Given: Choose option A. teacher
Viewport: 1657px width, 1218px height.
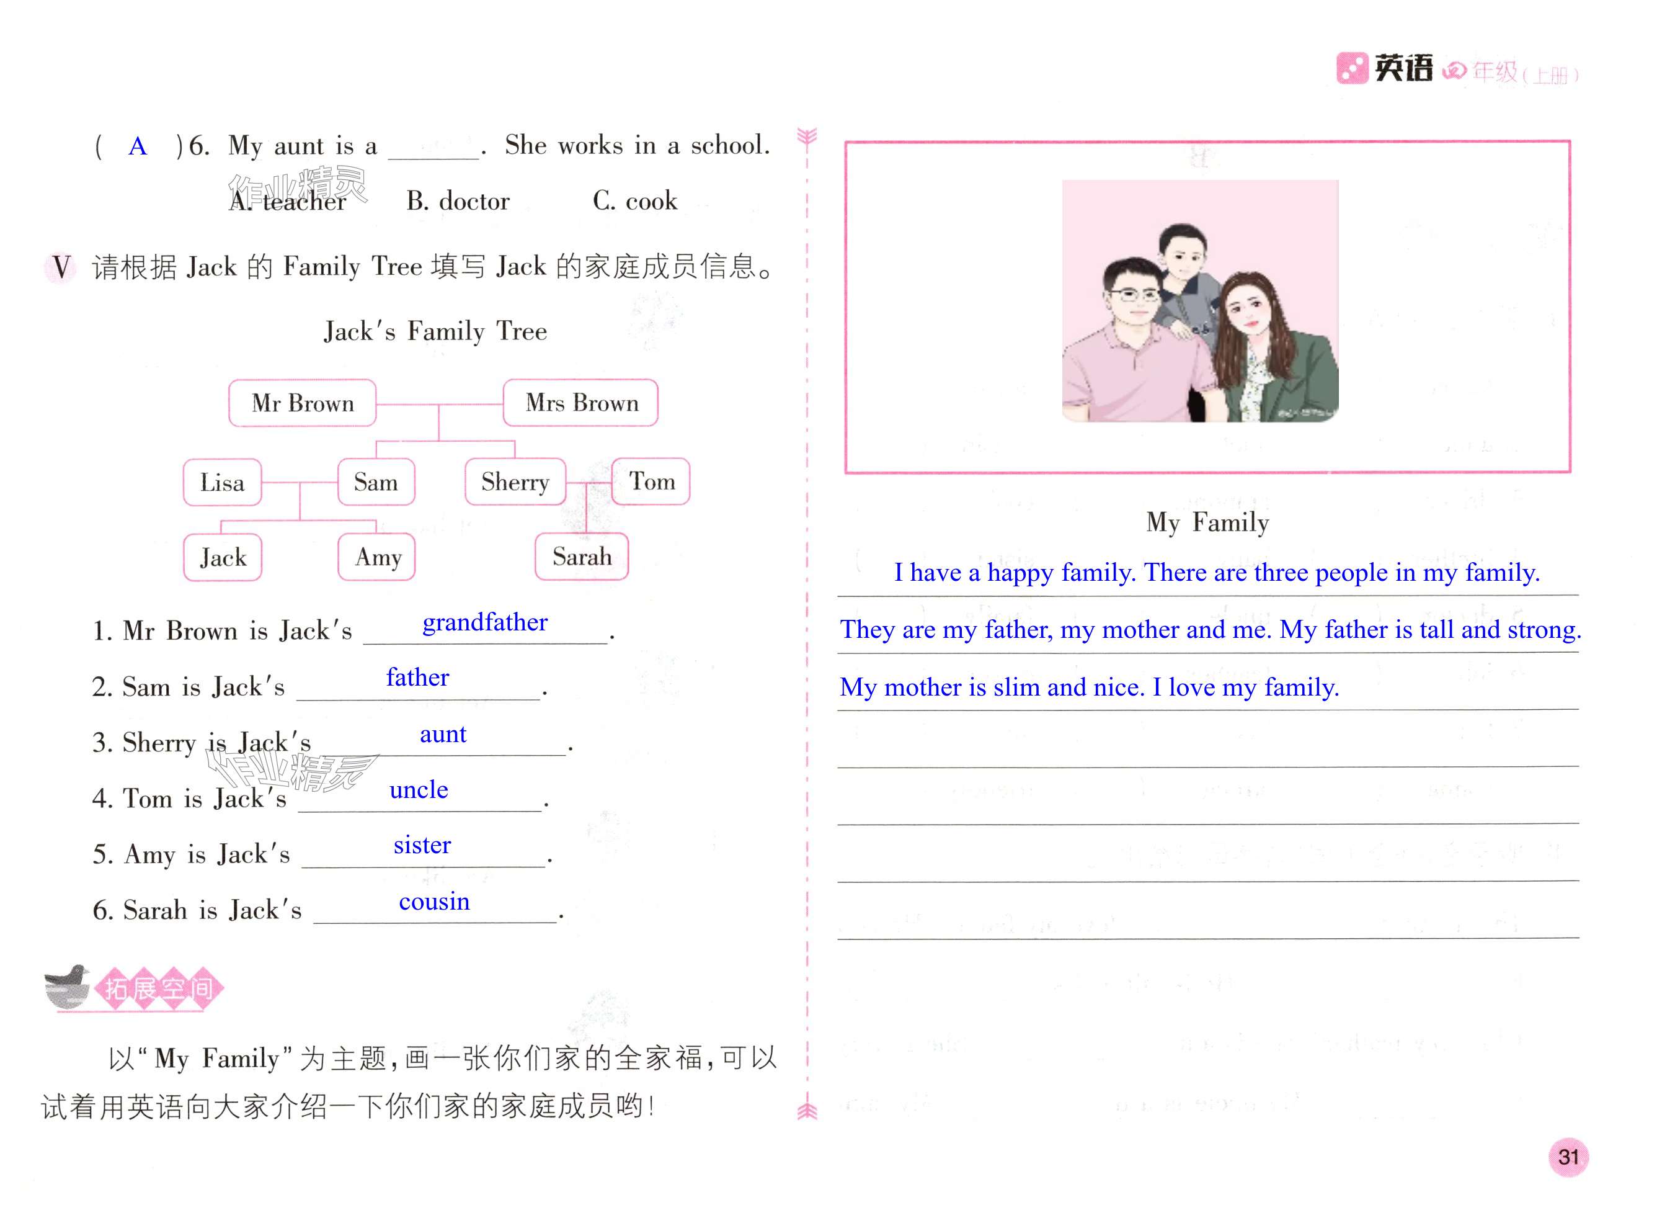Looking at the screenshot, I should pos(287,201).
